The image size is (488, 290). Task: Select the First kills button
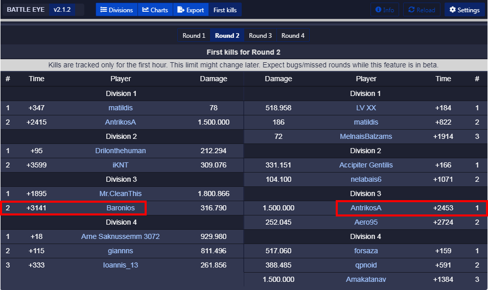(225, 10)
